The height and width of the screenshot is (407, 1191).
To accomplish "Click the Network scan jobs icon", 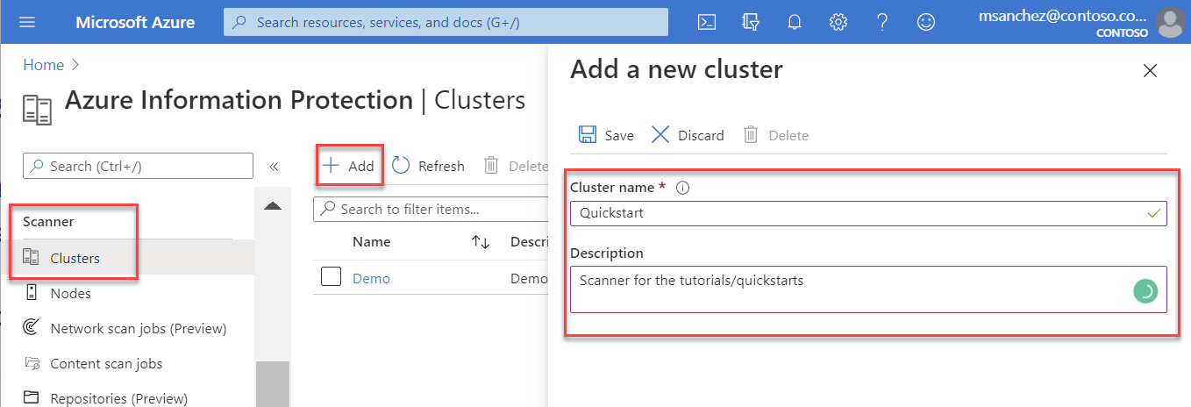I will click(32, 328).
